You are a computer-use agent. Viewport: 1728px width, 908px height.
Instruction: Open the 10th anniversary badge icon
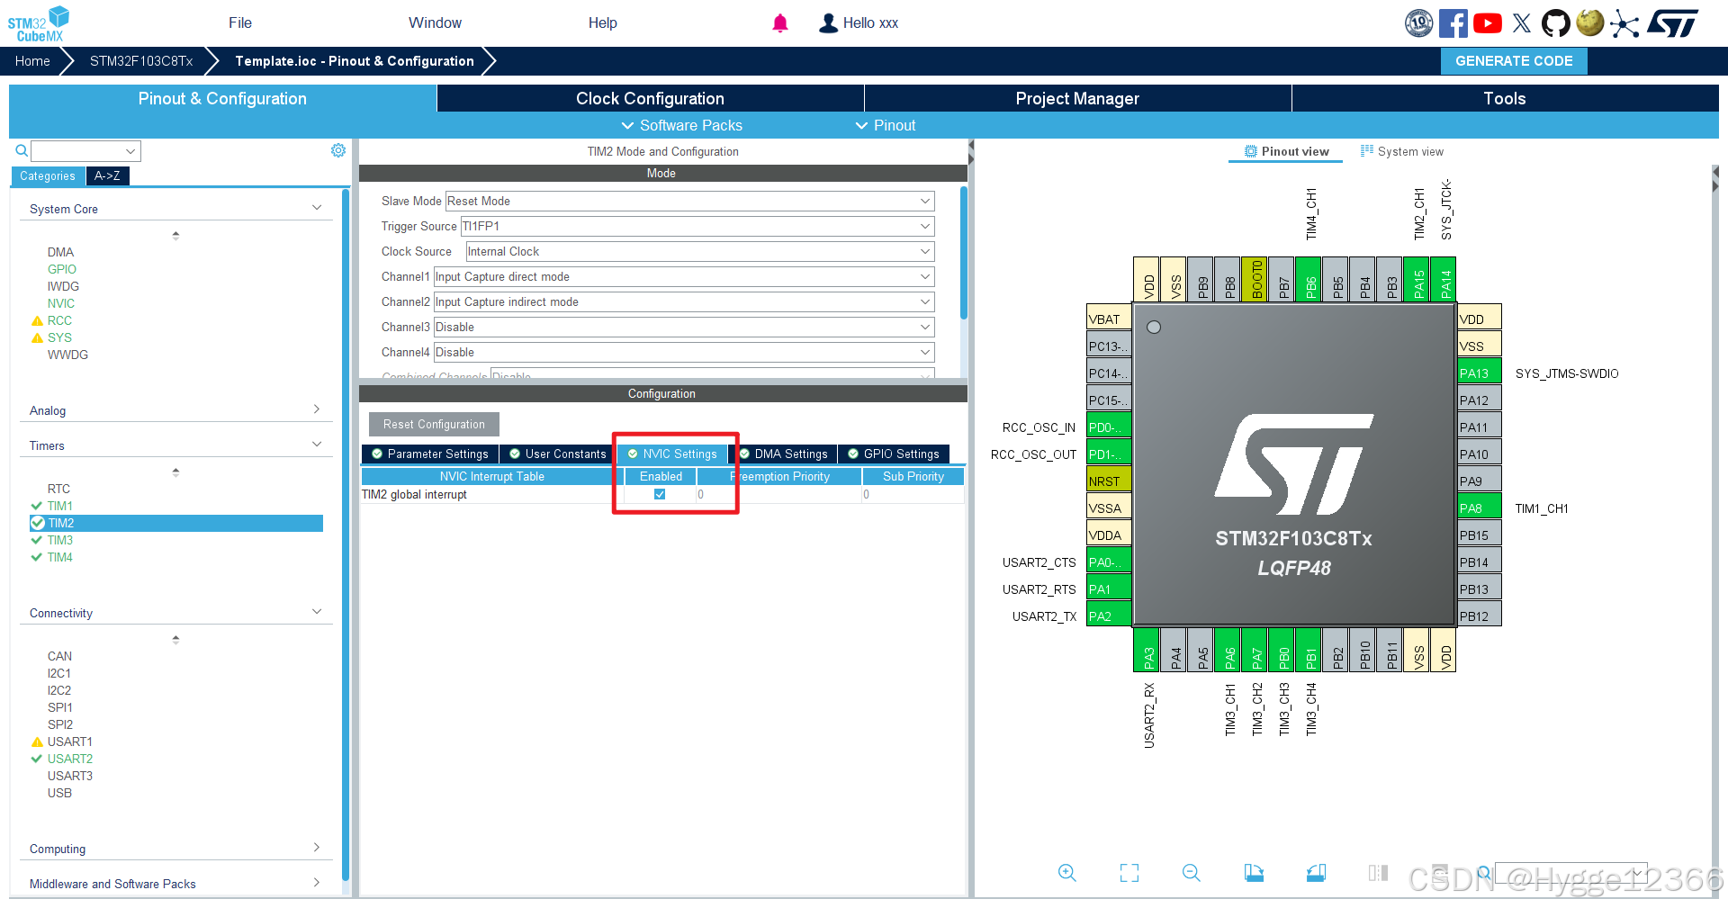[1419, 23]
